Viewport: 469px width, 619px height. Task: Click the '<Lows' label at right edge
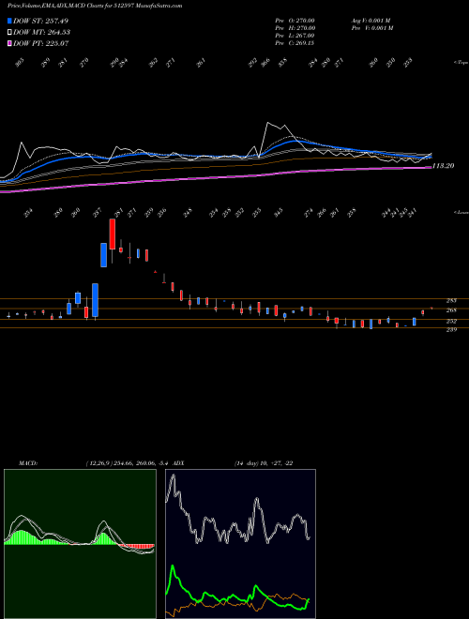pyautogui.click(x=461, y=212)
